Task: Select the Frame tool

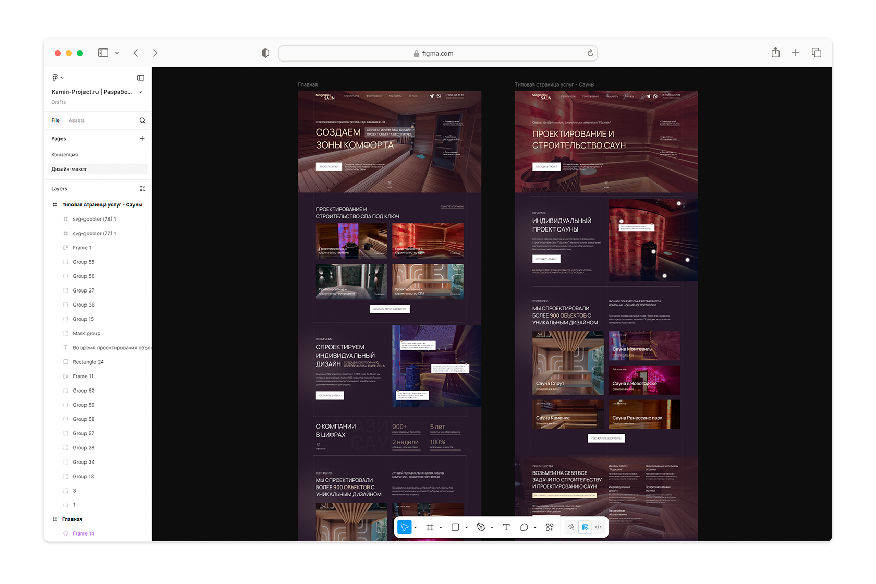Action: click(x=430, y=527)
